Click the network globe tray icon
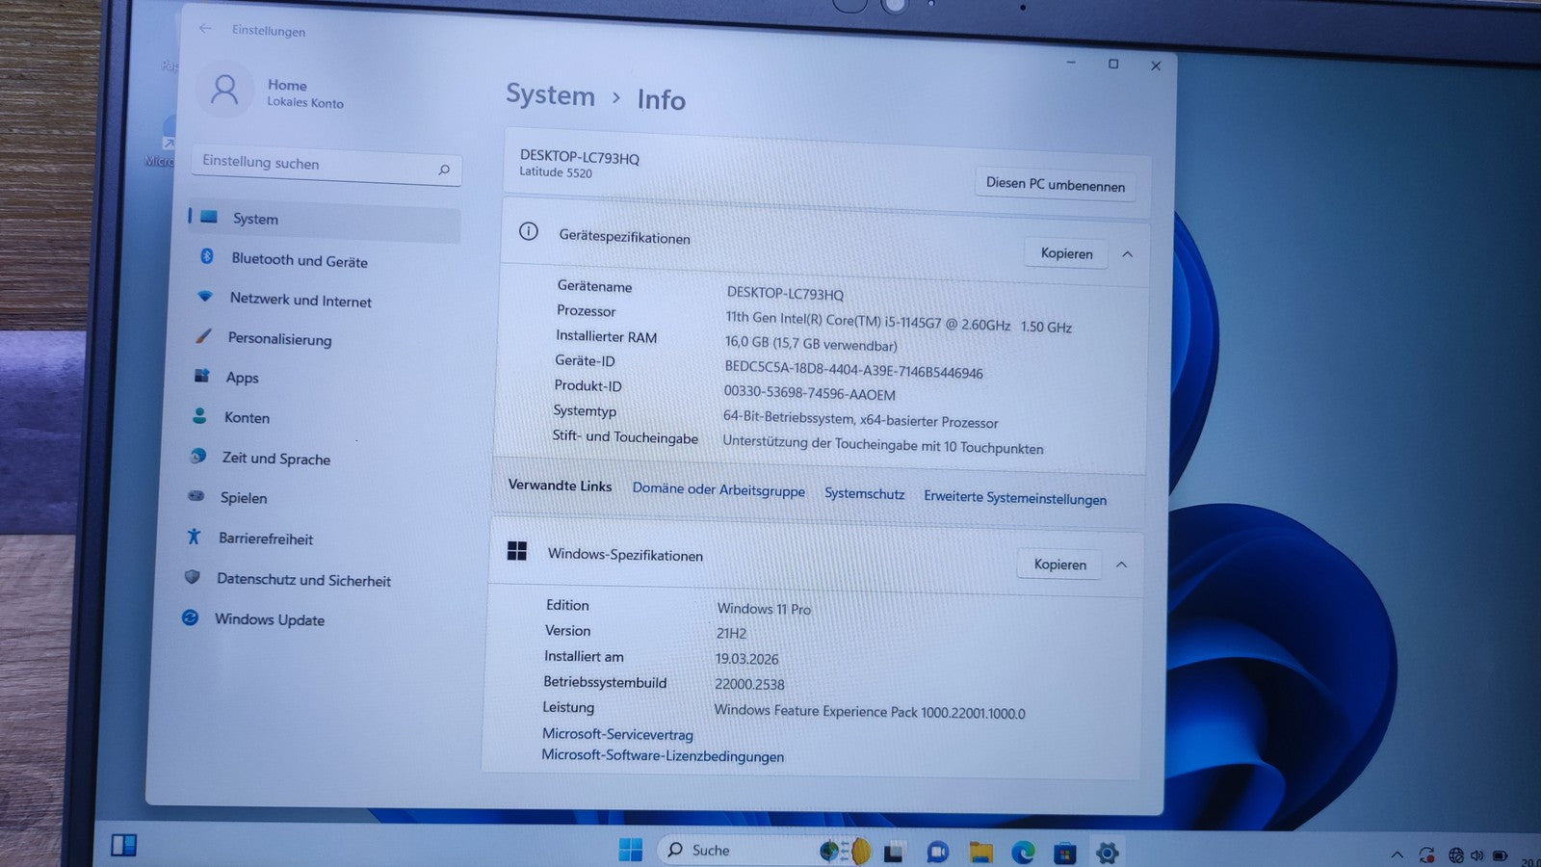The height and width of the screenshot is (867, 1541). tap(1456, 855)
